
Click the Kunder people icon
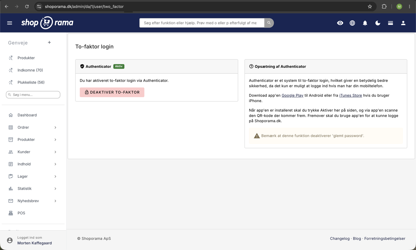[x=11, y=152]
